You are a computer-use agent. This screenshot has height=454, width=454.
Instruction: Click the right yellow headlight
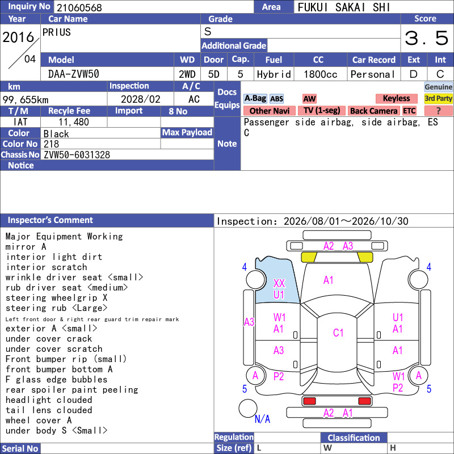(365, 257)
